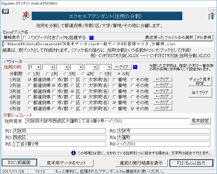Open sixth address column dropdown
Screen dimensions: 217x174
point(109,67)
